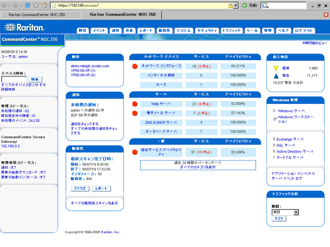
Task: Open demo.raleigh.oculan.com link
Action: click(90, 66)
